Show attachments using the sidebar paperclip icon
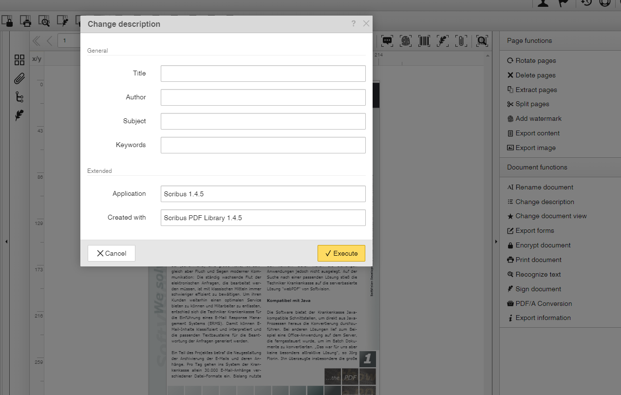This screenshot has width=621, height=395. pyautogui.click(x=19, y=78)
